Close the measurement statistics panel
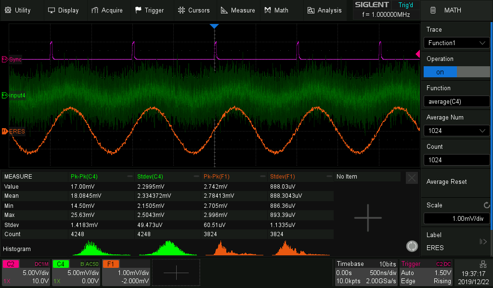The height and width of the screenshot is (288, 493). 412,178
